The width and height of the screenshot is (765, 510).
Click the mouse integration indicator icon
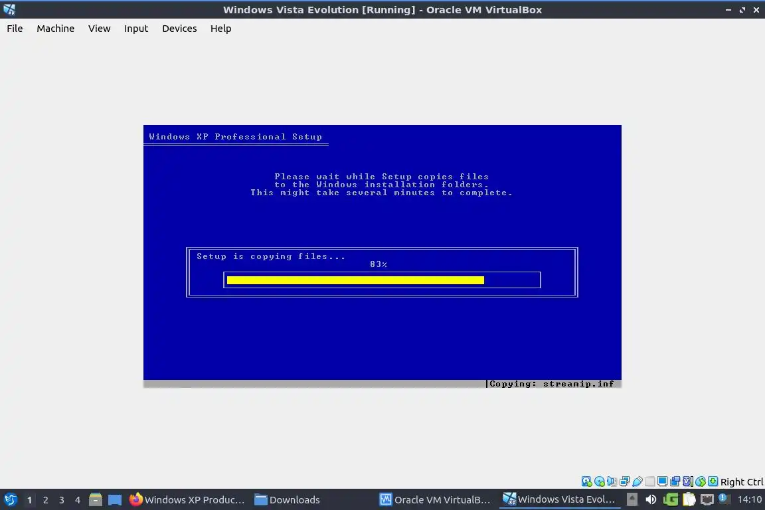[701, 481]
